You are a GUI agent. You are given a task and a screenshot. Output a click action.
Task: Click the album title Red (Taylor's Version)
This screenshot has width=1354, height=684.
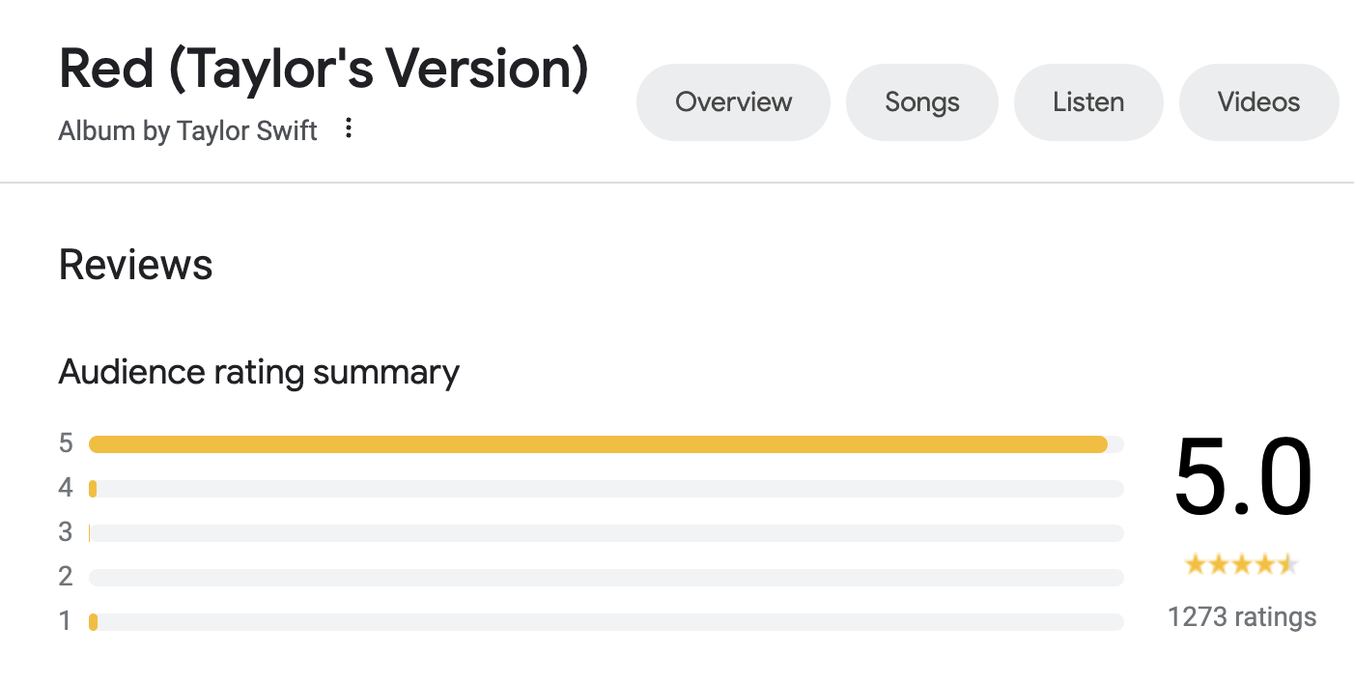point(323,68)
